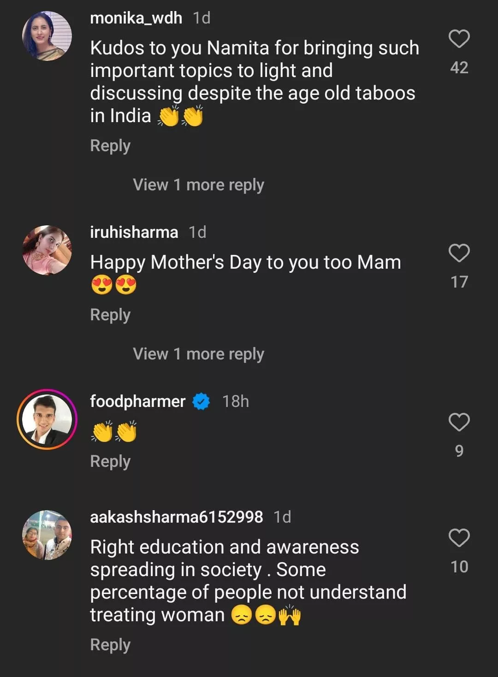Reply to aakashsharma6152998's comment

[110, 645]
